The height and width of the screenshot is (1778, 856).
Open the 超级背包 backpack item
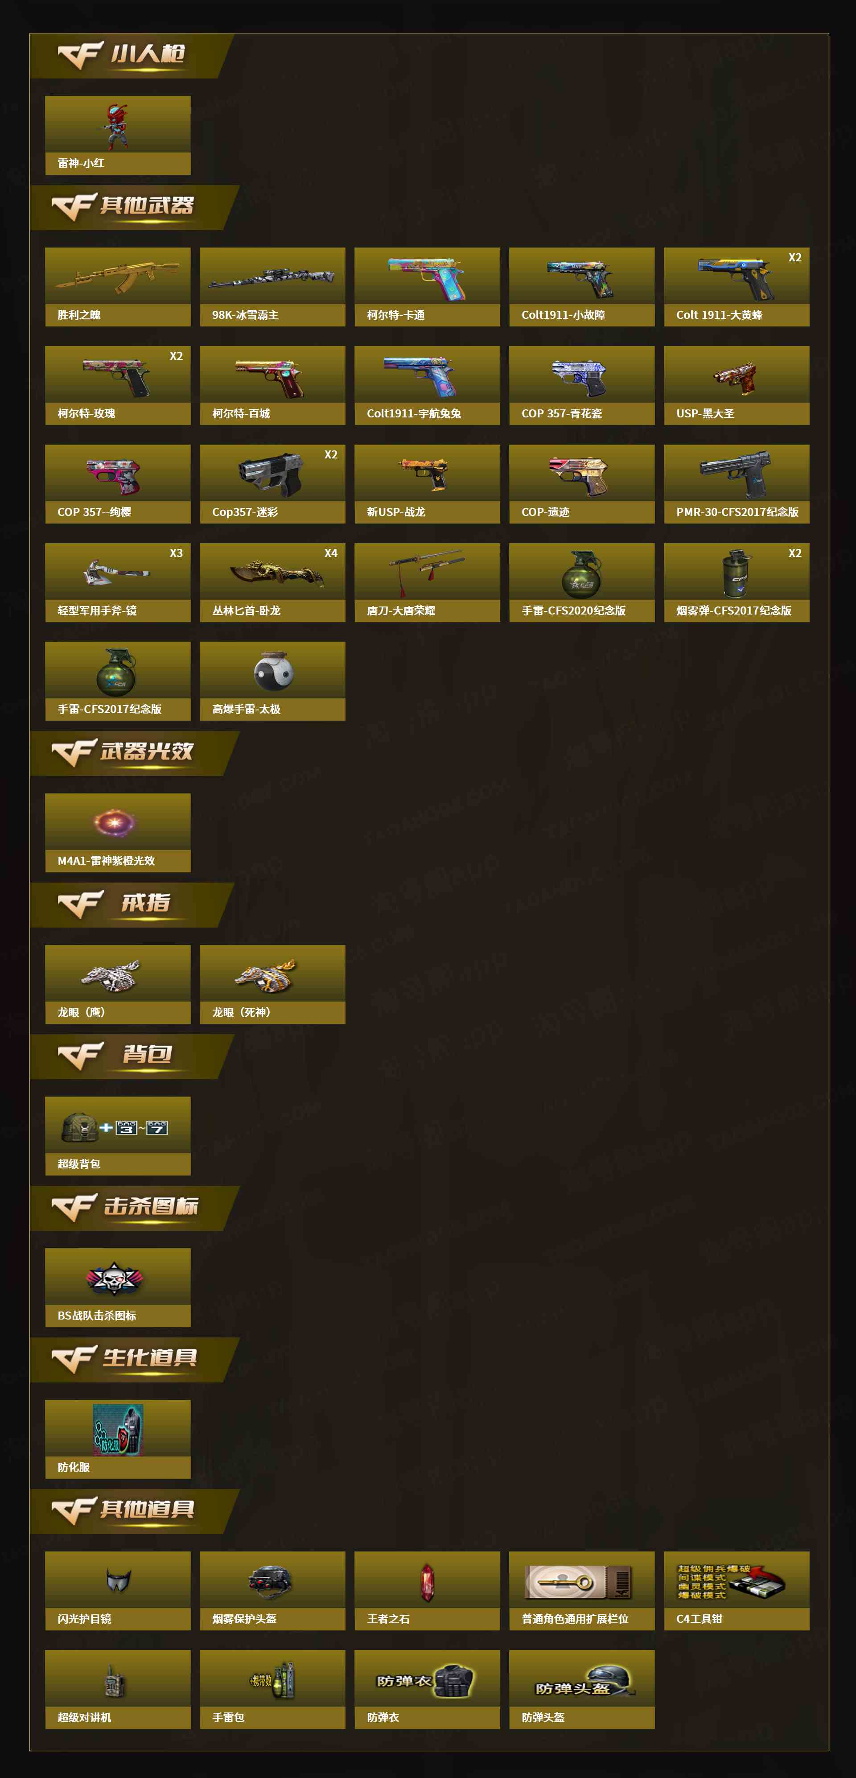pos(117,1135)
